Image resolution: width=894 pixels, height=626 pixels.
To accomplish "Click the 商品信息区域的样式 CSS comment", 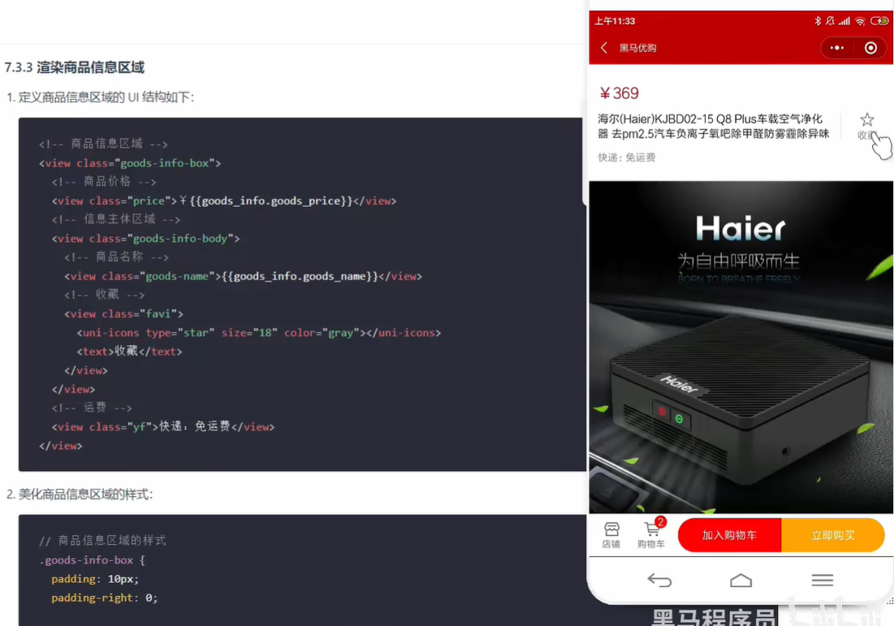I will [x=102, y=541].
